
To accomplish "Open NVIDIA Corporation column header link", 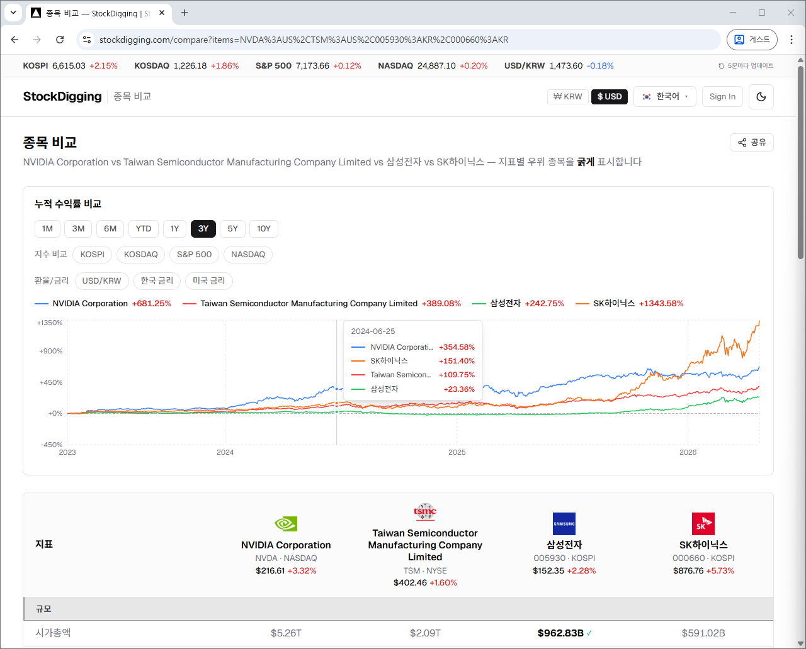I will click(x=286, y=545).
